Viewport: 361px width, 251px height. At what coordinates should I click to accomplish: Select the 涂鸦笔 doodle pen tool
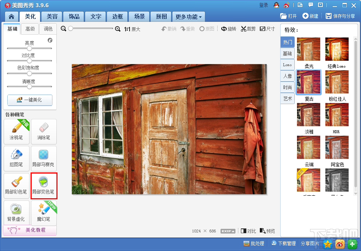pyautogui.click(x=16, y=132)
